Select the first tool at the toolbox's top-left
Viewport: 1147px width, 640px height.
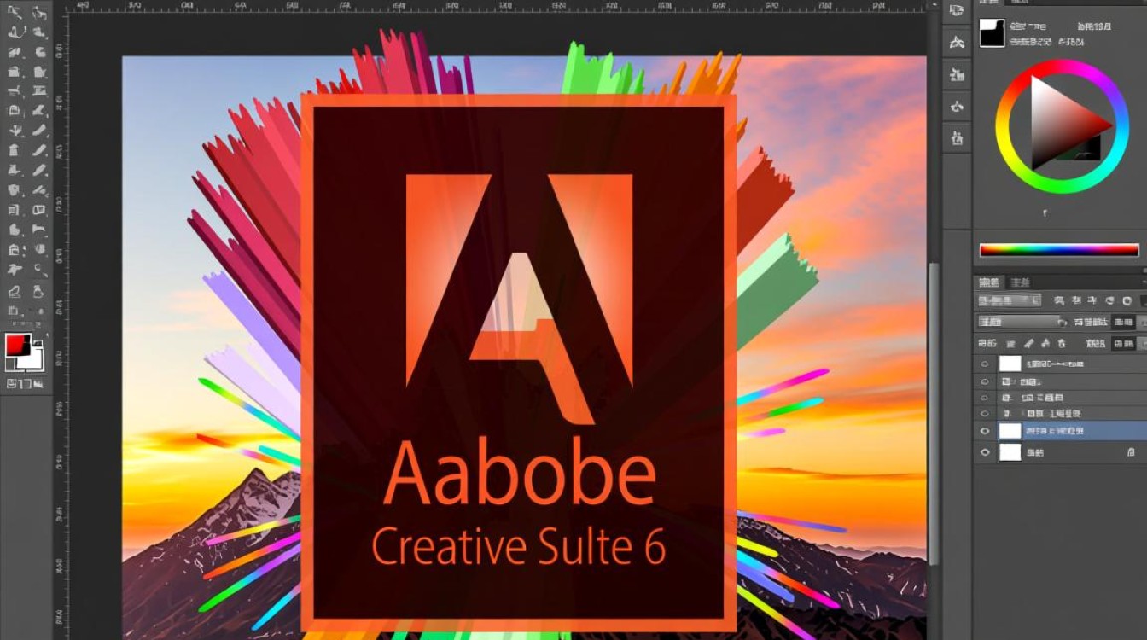coord(15,12)
